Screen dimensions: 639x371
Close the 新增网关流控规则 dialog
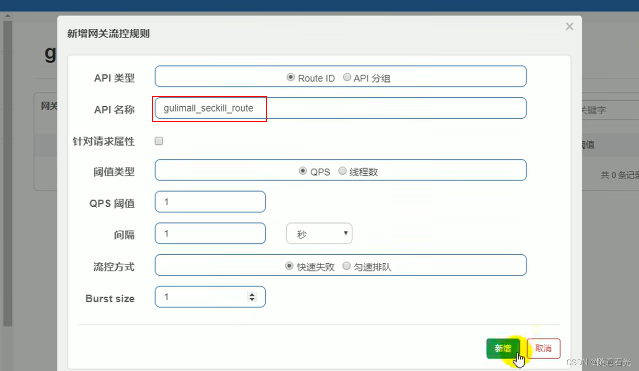569,27
